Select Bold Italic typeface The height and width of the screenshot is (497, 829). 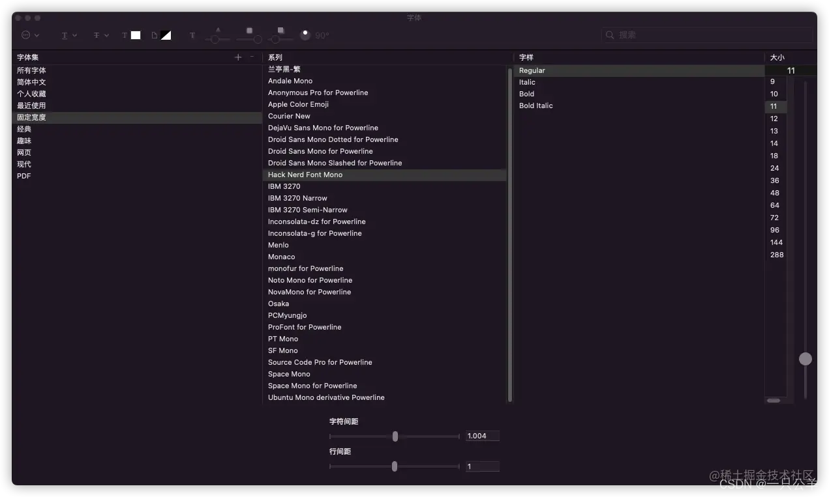click(639, 106)
